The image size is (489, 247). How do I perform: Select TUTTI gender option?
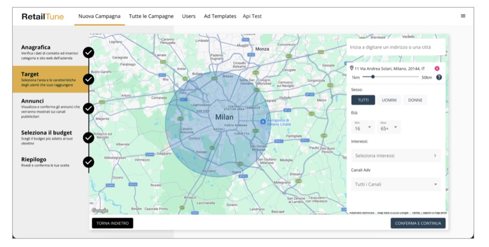(x=363, y=100)
